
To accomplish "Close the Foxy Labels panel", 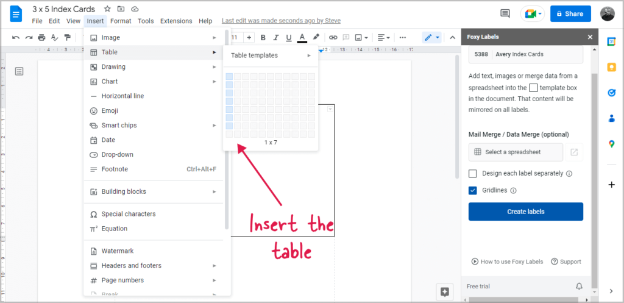I will (590, 37).
